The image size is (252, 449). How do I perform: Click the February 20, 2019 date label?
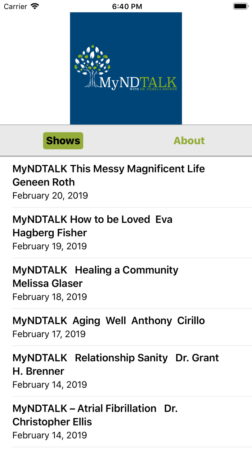(50, 195)
